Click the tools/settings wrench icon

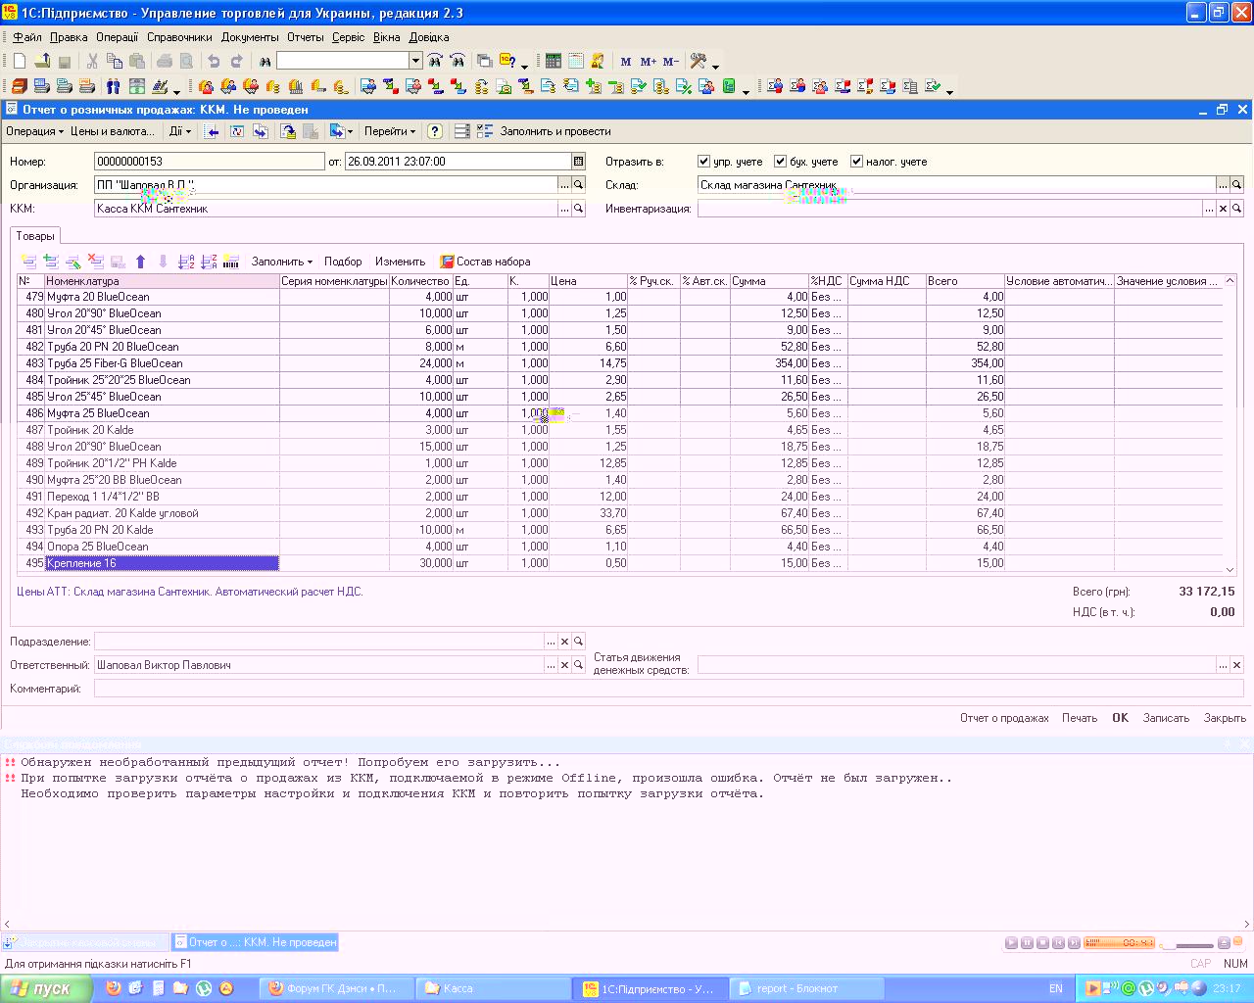coord(699,61)
